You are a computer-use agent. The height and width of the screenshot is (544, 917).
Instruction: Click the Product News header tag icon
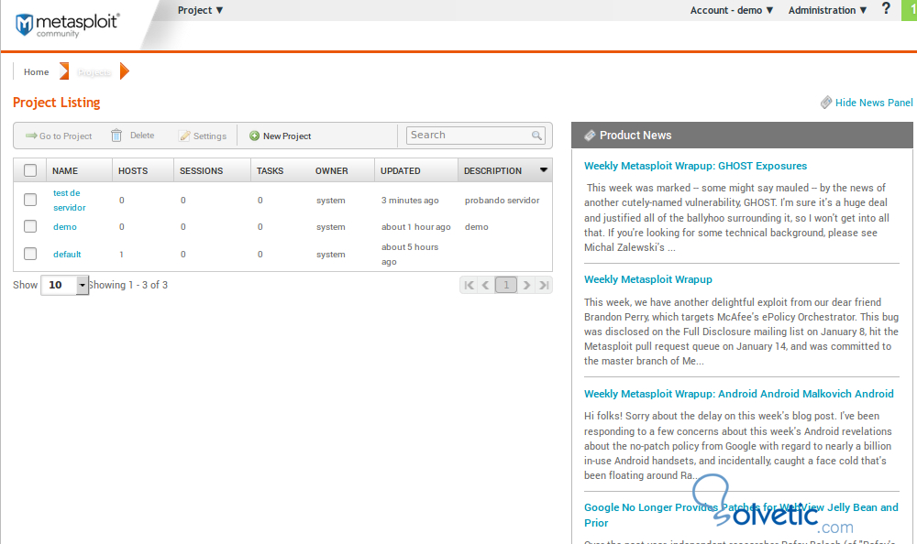pyautogui.click(x=590, y=136)
